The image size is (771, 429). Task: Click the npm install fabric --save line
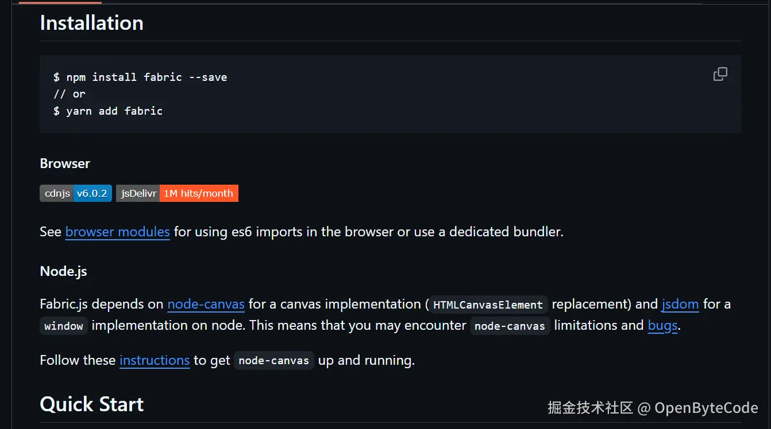click(x=140, y=77)
